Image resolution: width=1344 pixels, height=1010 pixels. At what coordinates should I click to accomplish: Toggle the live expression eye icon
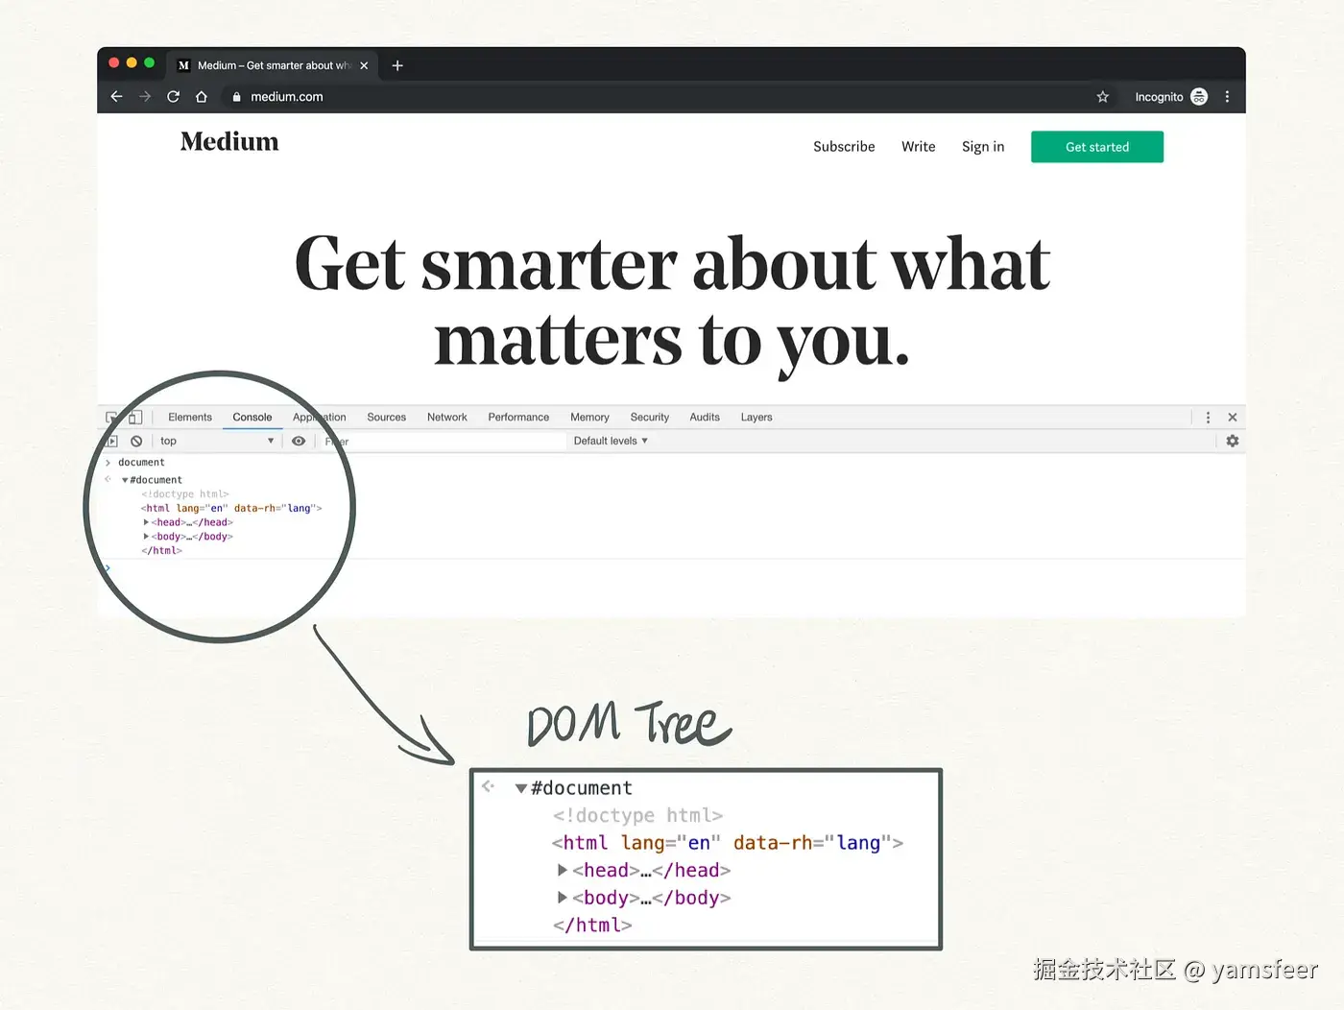[x=299, y=441]
